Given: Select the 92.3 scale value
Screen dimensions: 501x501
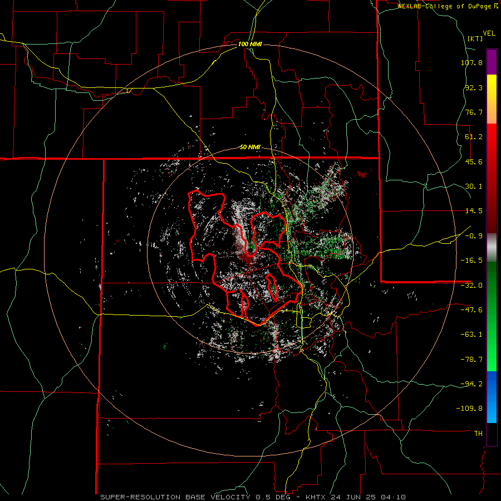Looking at the screenshot, I should click(474, 87).
